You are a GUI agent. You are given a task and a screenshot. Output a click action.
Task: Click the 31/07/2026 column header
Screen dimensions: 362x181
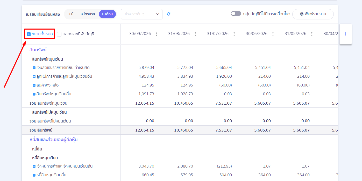218,34
